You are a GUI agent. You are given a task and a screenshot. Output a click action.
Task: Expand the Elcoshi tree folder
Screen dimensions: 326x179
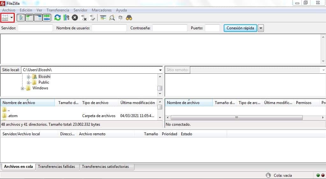tap(28, 77)
